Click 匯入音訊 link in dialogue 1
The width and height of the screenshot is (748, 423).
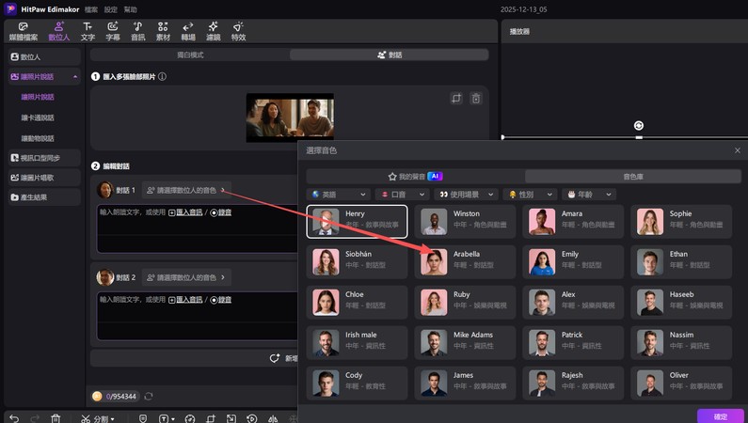(x=185, y=212)
